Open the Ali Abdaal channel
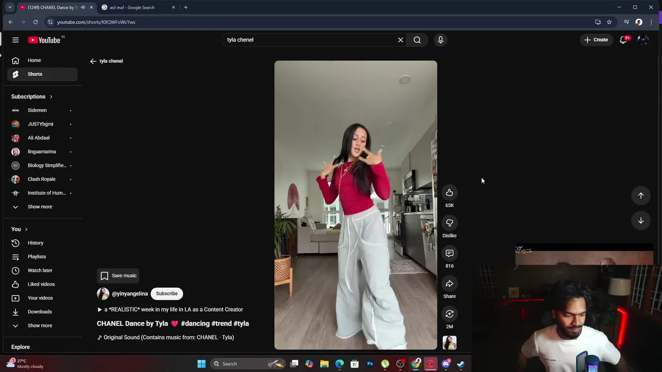Screen dimensions: 662x372 (42, 138)
